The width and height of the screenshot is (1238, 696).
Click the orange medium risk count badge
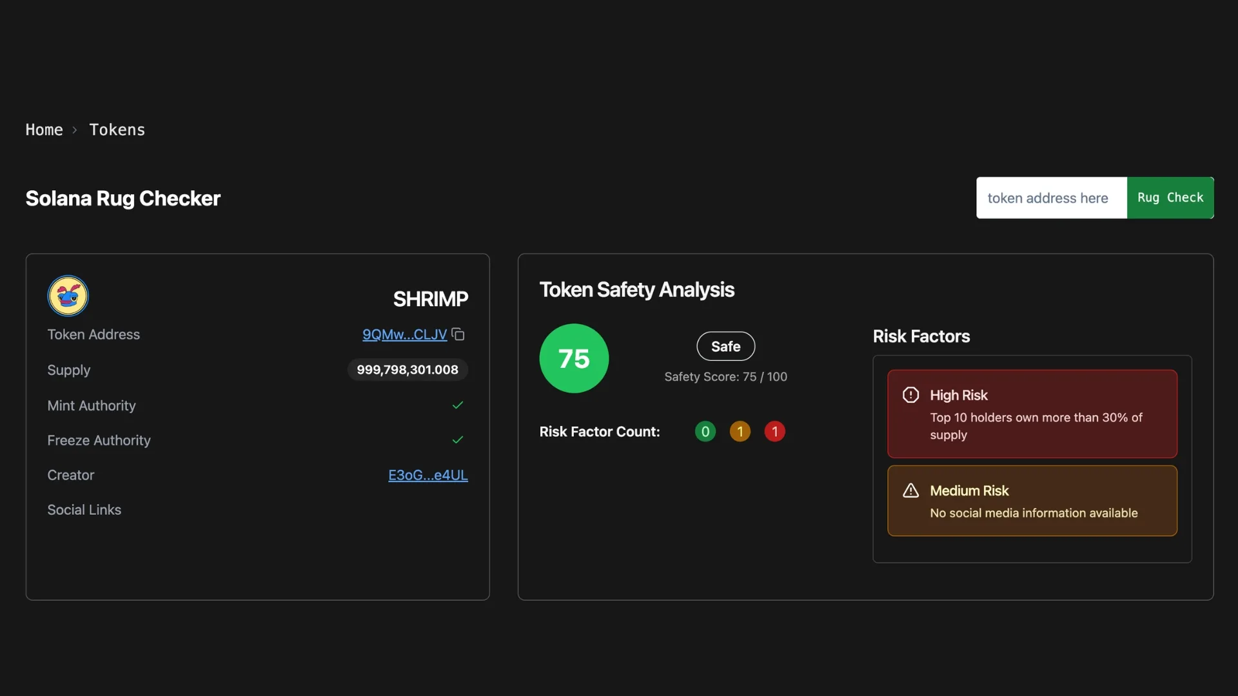740,432
